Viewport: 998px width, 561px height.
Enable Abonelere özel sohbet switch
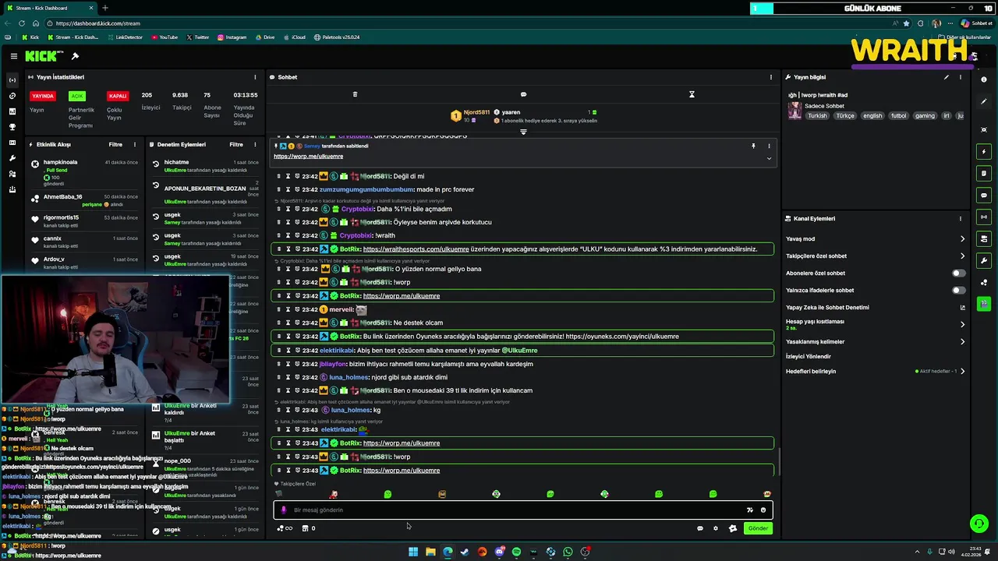958,273
